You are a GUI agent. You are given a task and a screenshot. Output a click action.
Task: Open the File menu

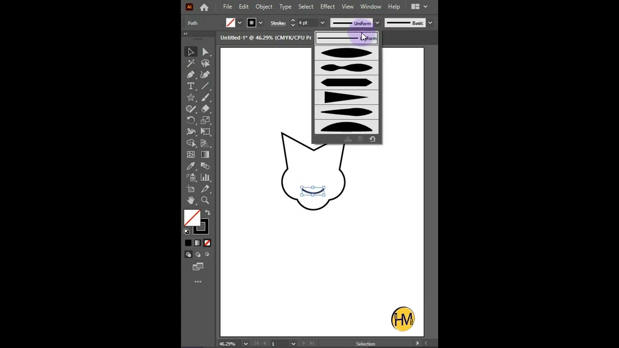(227, 7)
